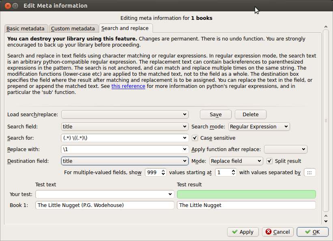Save the current search/replace
Image resolution: width=333 pixels, height=241 pixels.
coord(216,115)
